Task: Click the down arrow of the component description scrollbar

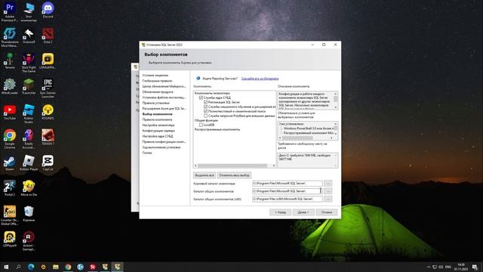Action: 336,107
